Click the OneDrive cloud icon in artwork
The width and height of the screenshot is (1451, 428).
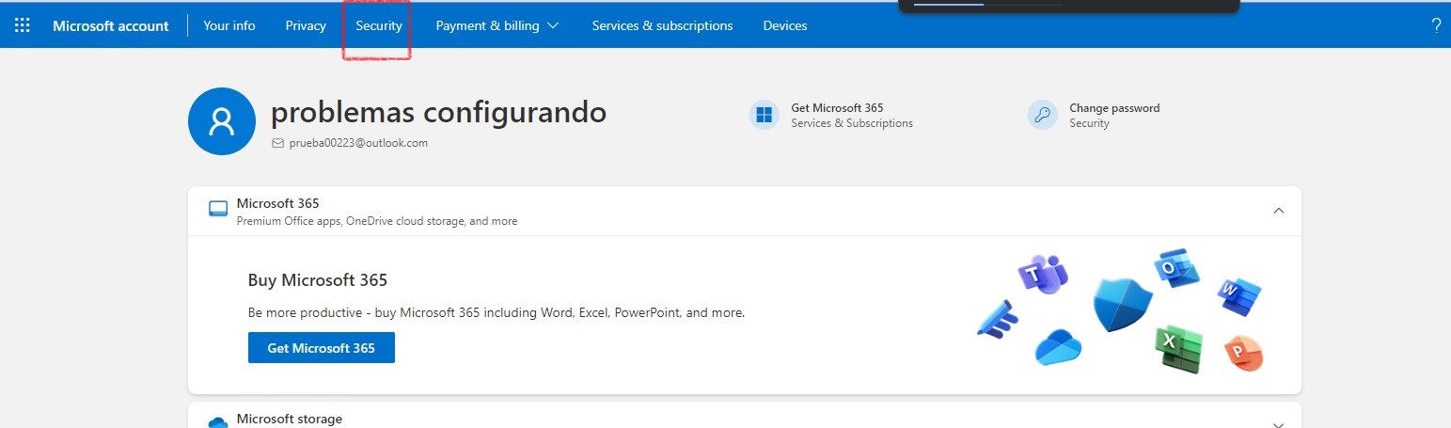(1059, 347)
